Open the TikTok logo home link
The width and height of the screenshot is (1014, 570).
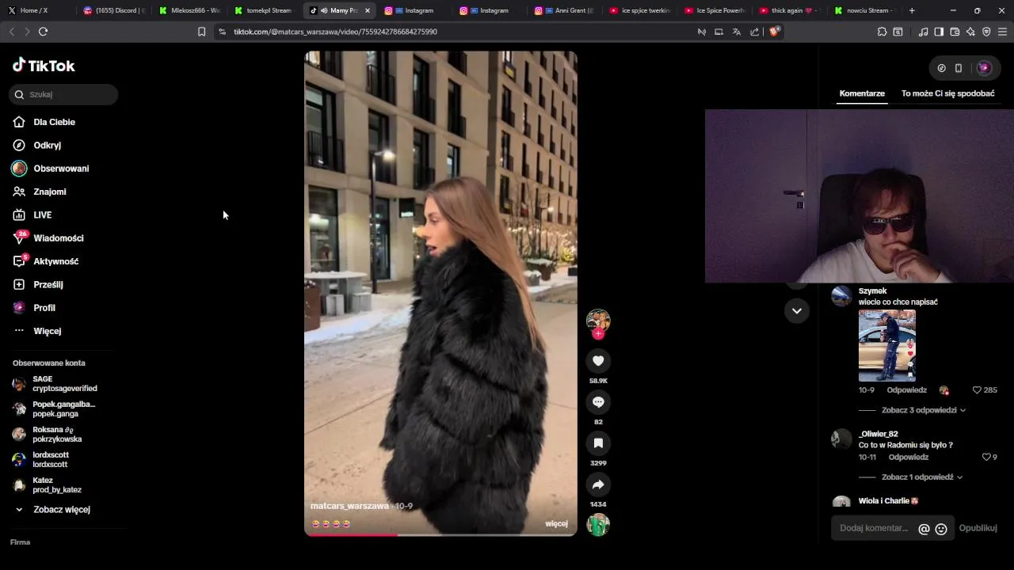click(x=44, y=66)
